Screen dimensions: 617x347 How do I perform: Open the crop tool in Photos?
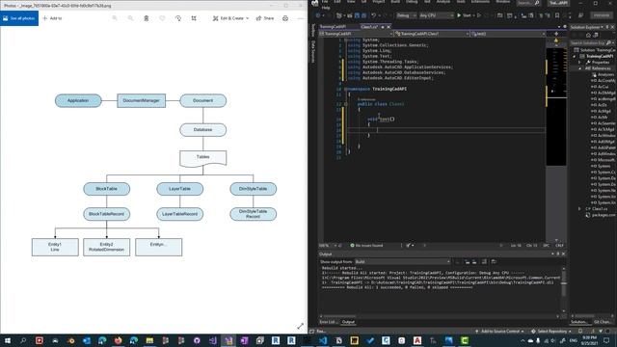click(194, 18)
